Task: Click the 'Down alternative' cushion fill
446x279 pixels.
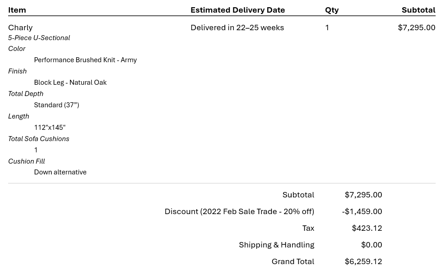Action: point(60,172)
